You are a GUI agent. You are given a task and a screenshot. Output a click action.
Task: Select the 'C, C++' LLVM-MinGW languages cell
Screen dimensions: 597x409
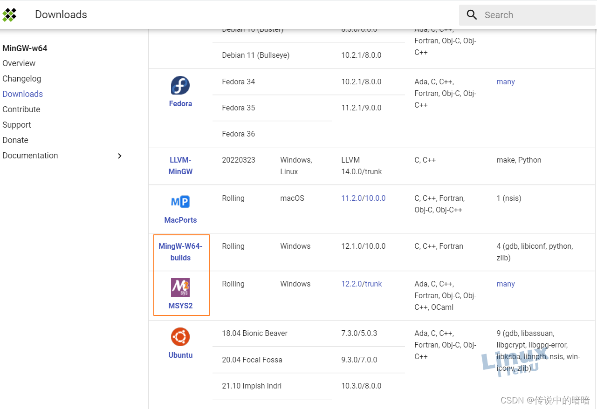(x=425, y=160)
